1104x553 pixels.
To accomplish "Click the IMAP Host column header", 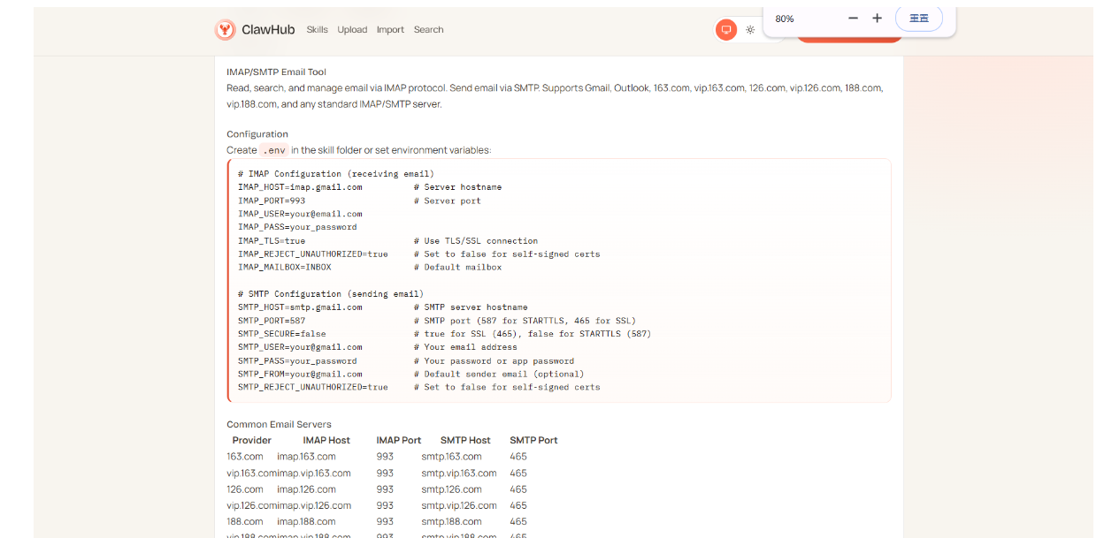I will [x=326, y=440].
